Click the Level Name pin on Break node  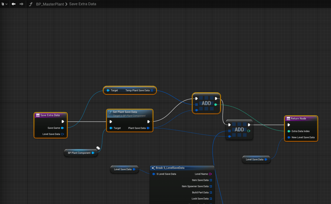pos(210,174)
